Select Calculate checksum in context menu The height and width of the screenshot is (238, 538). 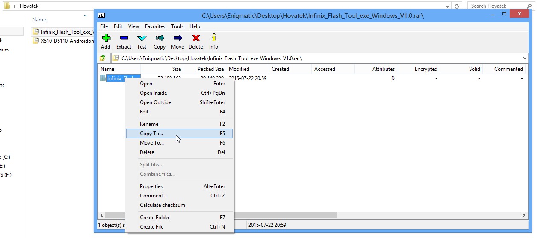pyautogui.click(x=179, y=205)
